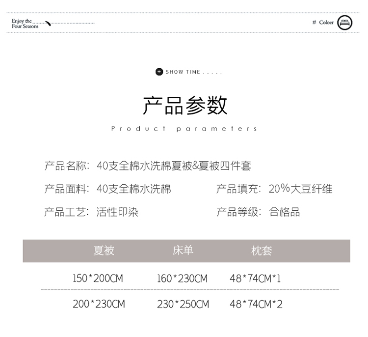Select the 产品名称 product name line

pos(147,166)
